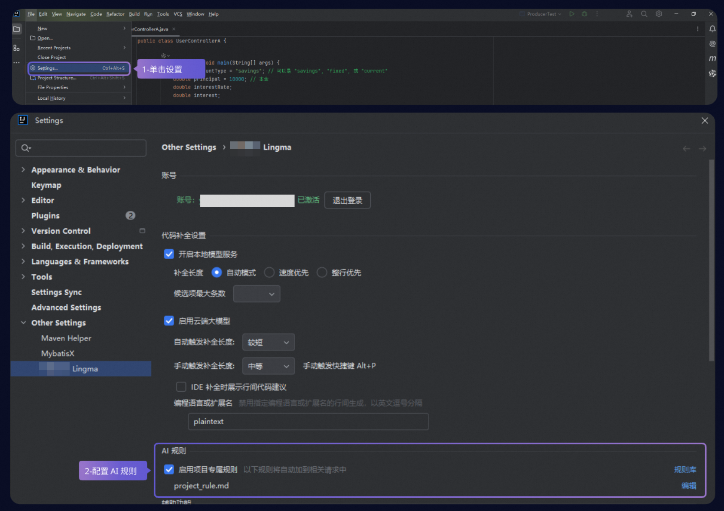The image size is (724, 511).
Task: Open the Refactor menu
Action: (x=115, y=14)
